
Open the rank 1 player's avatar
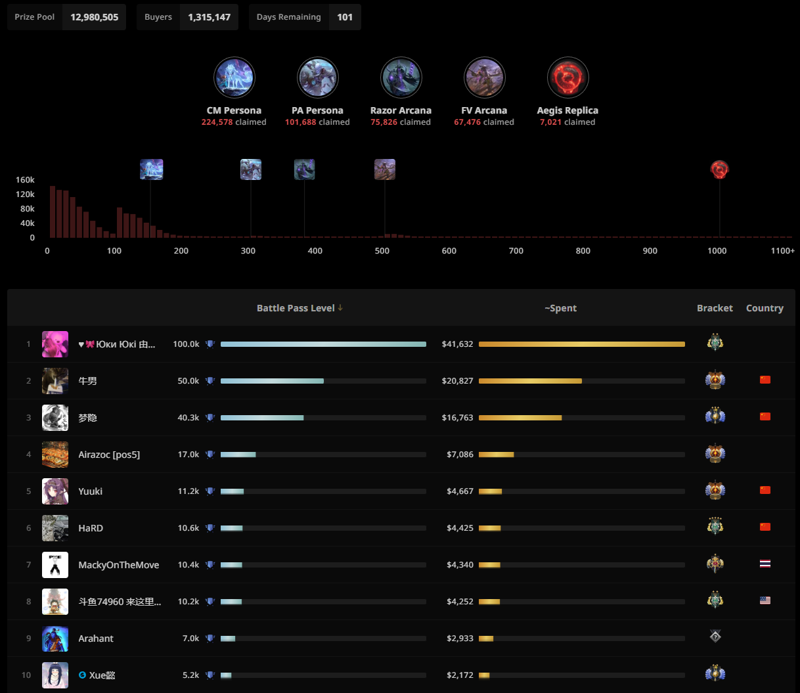[x=55, y=344]
